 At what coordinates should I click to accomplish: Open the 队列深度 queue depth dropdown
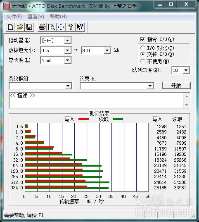[186, 70]
